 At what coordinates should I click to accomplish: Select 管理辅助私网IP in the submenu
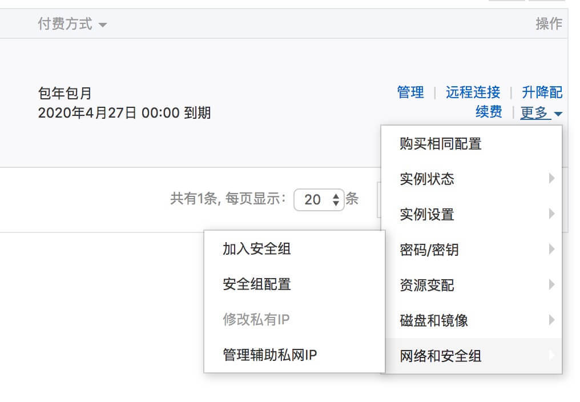pos(295,355)
